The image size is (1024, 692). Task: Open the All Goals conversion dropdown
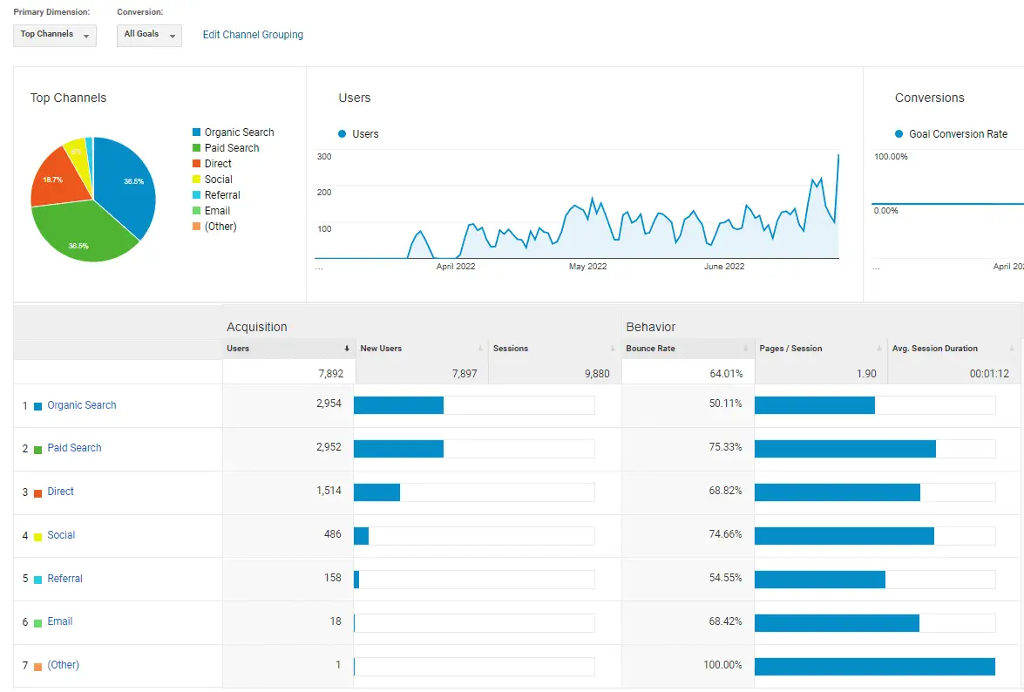[148, 35]
